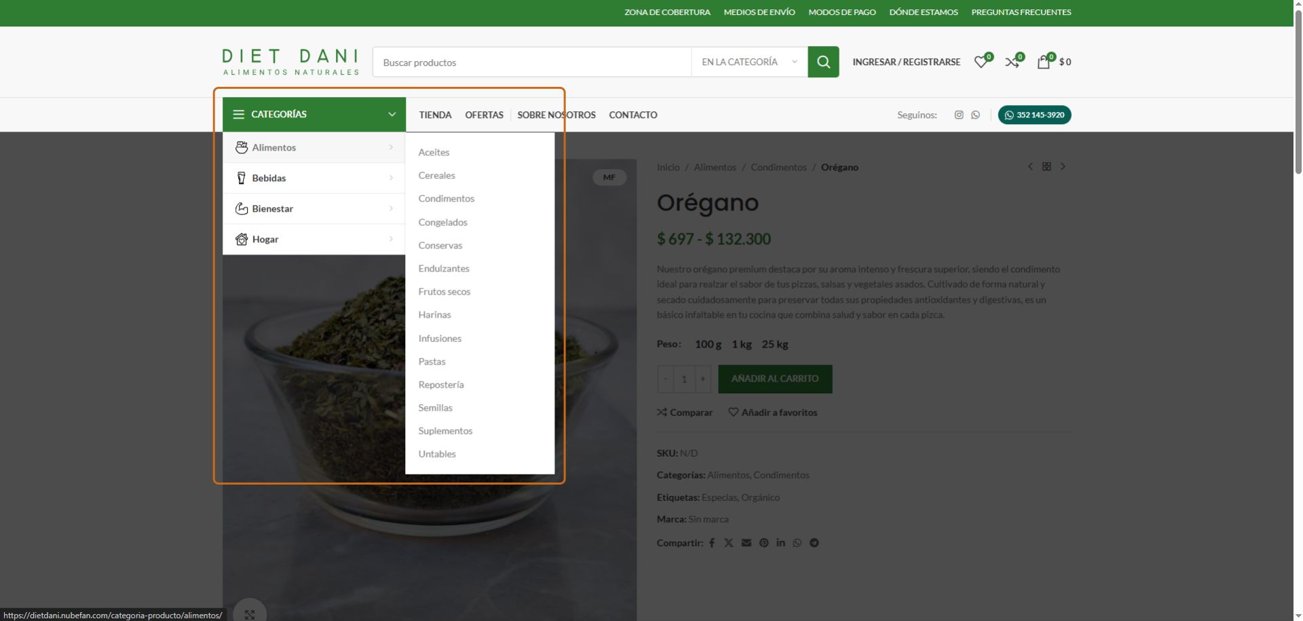Open the Ofertas menu item
The image size is (1303, 621).
coord(484,115)
